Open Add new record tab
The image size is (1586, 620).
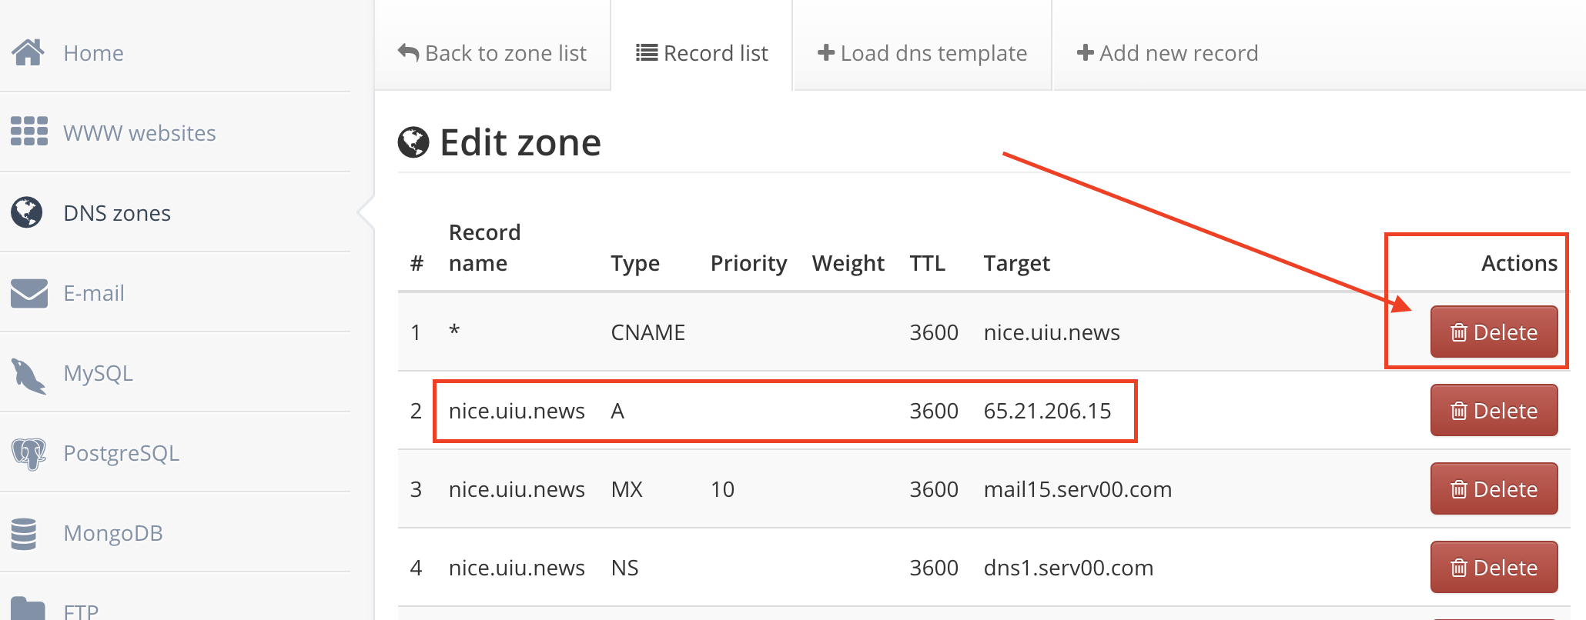point(1167,53)
